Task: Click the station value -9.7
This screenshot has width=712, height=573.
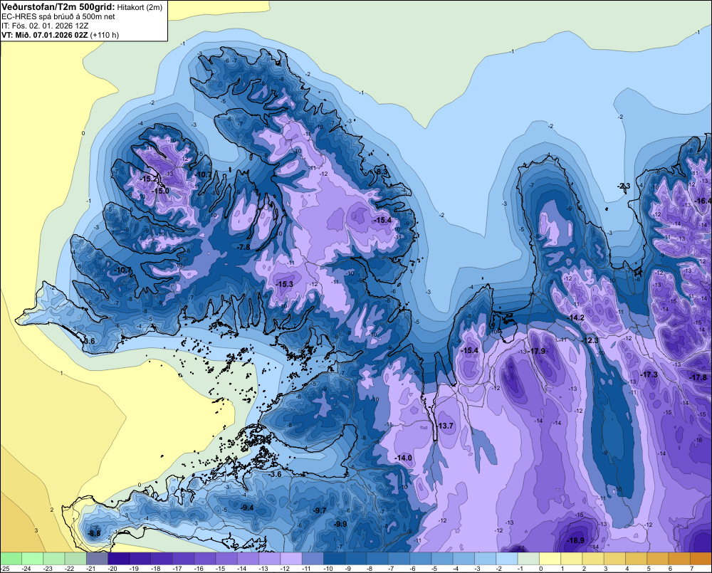Action: point(319,510)
